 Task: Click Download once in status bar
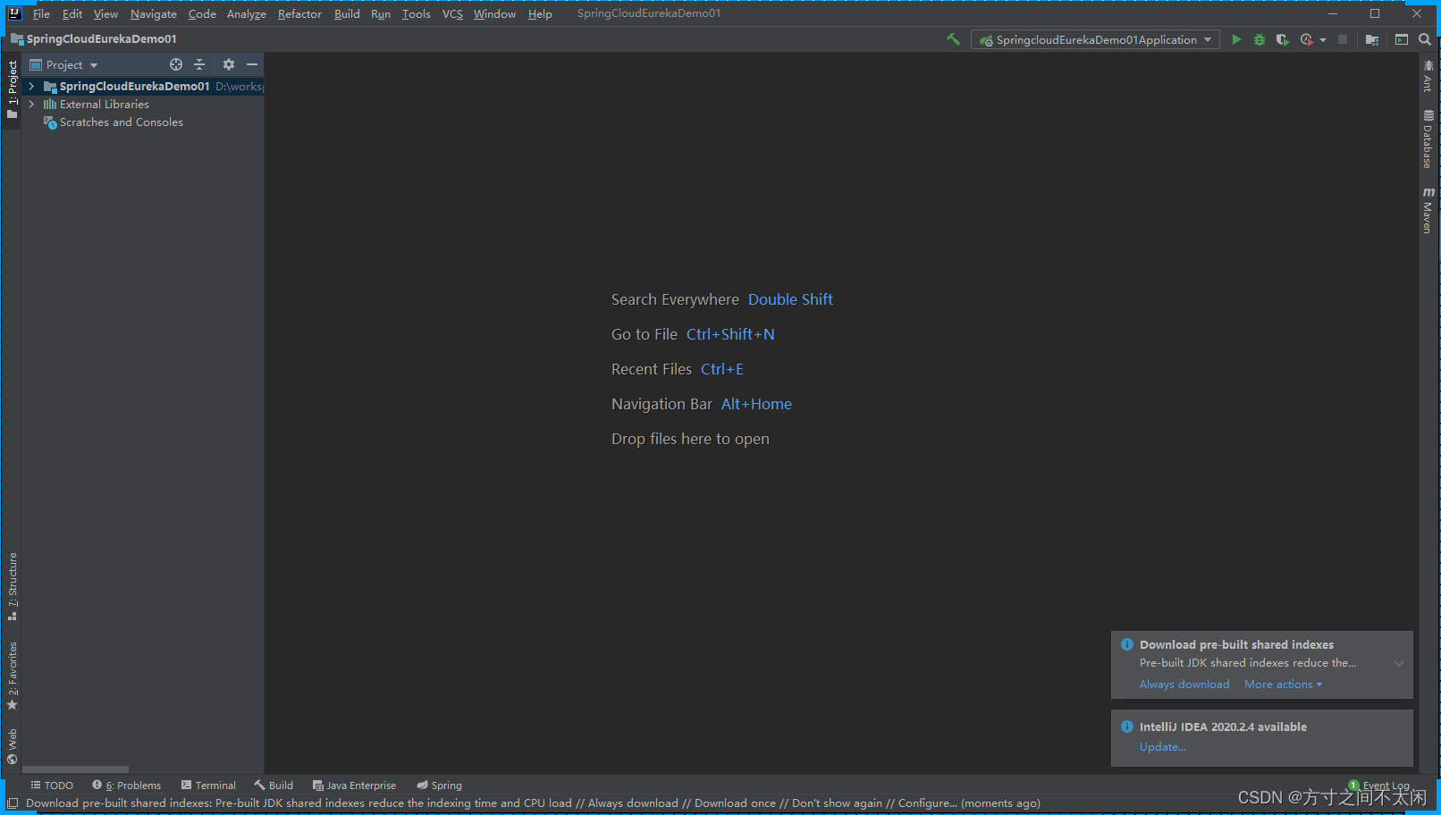(x=735, y=803)
